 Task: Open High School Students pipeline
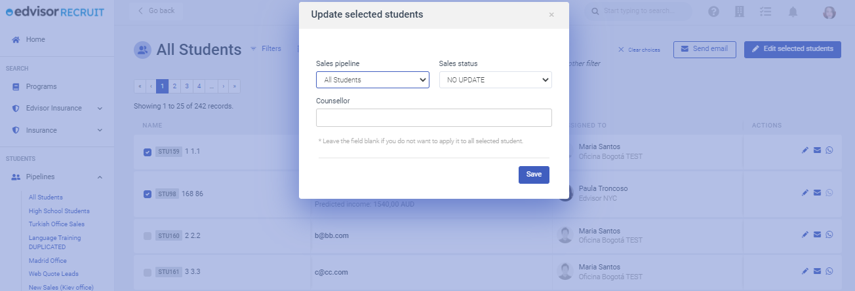[x=59, y=211]
